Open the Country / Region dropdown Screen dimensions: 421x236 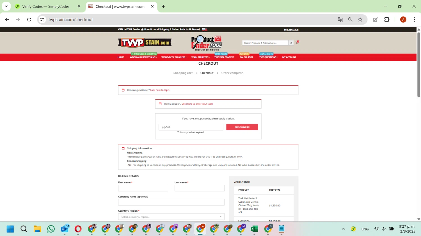171,217
